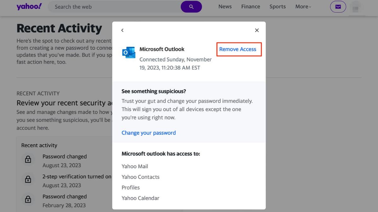The image size is (378, 212).
Task: Click the lock icon beside 2-step verification turned on
Action: pos(28,179)
